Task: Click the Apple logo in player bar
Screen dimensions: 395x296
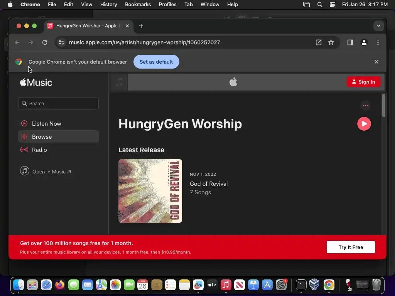Action: point(233,82)
